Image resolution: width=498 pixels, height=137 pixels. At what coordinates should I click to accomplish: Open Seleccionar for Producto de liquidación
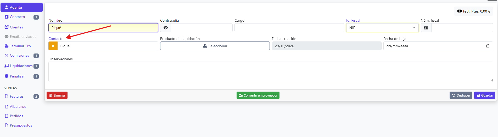[x=215, y=46]
